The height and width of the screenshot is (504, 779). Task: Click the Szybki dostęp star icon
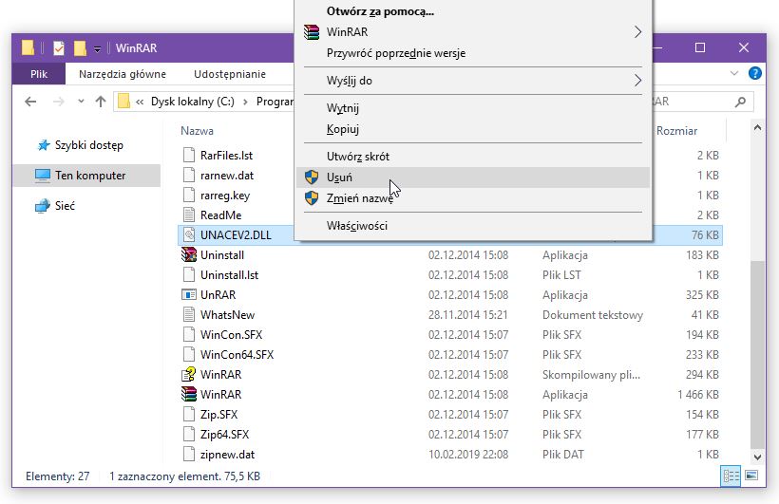coord(44,145)
